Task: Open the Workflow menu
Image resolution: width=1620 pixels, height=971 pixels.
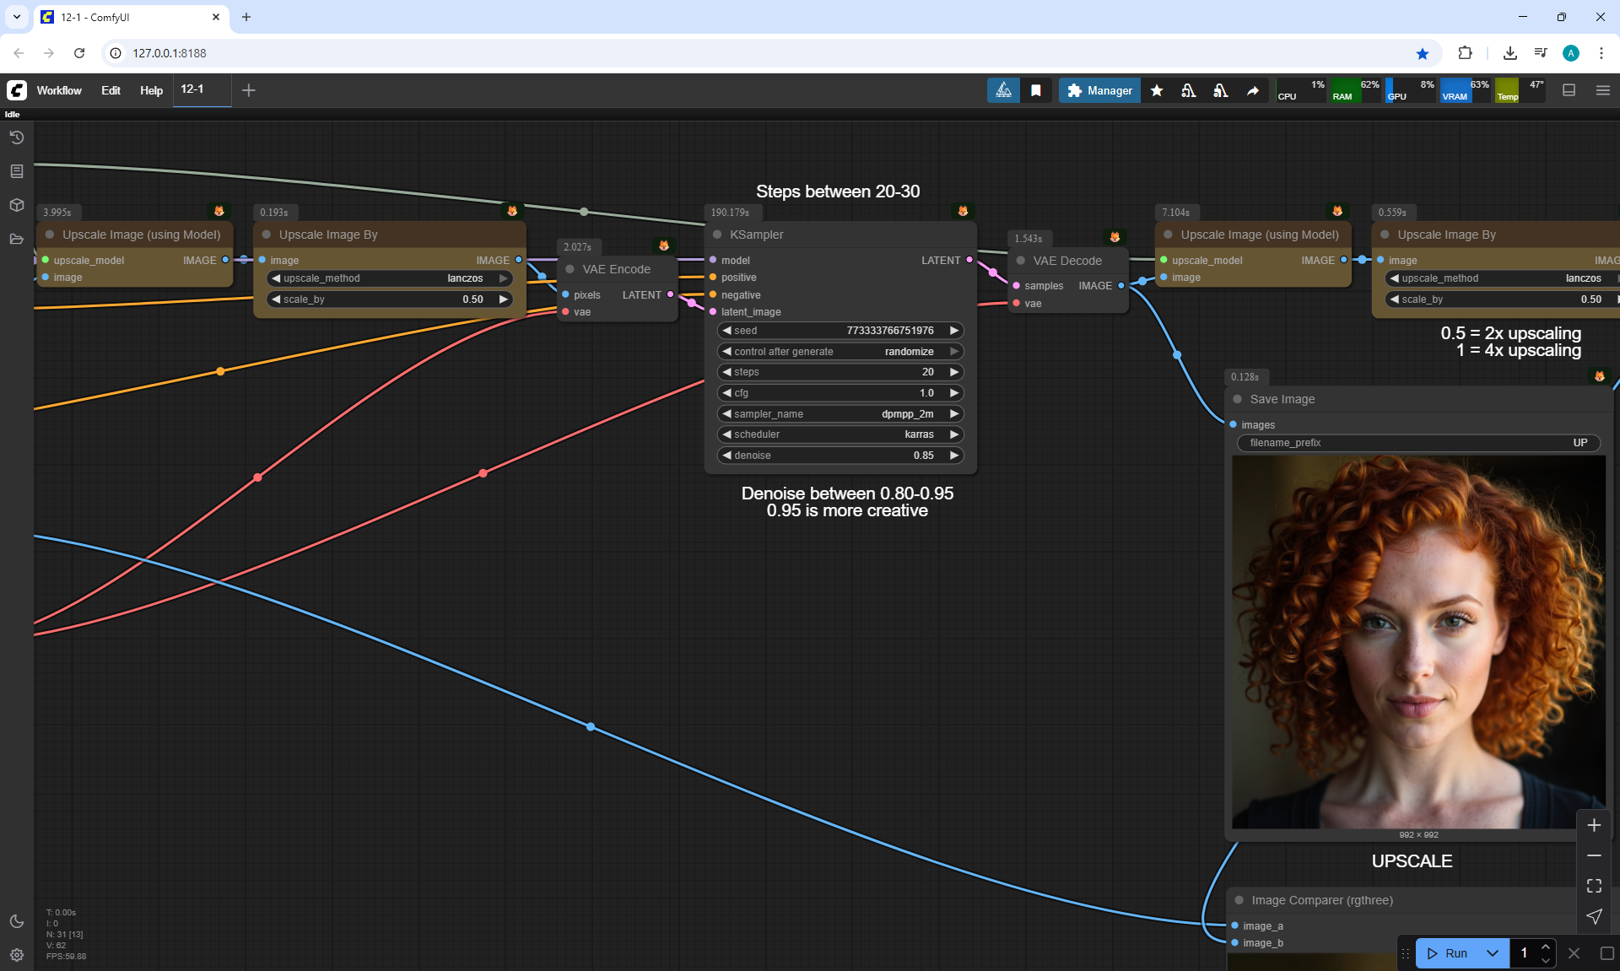Action: (59, 90)
